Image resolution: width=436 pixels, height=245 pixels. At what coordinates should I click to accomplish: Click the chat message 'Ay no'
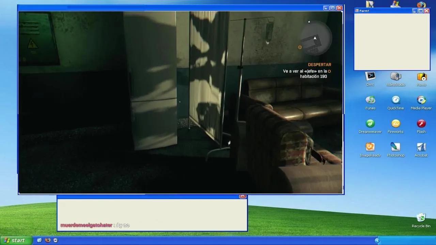click(x=123, y=225)
